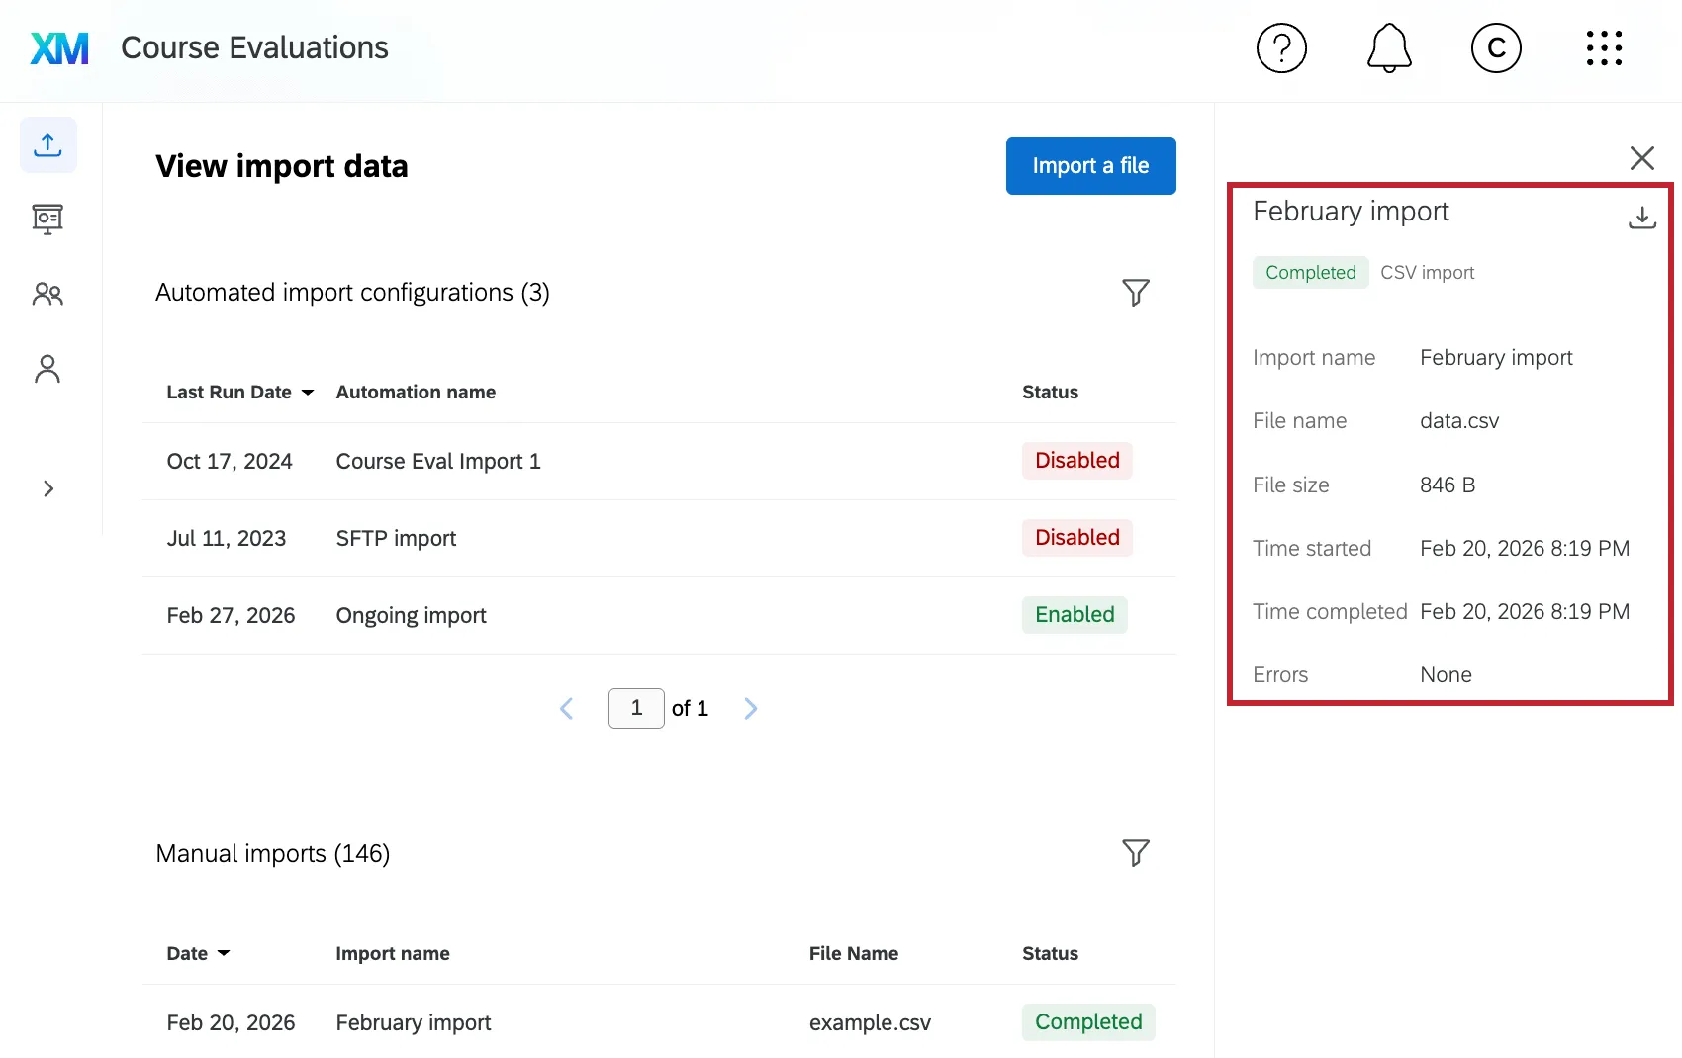Open the user profile icon in sidebar
This screenshot has height=1058, width=1682.
tap(47, 368)
